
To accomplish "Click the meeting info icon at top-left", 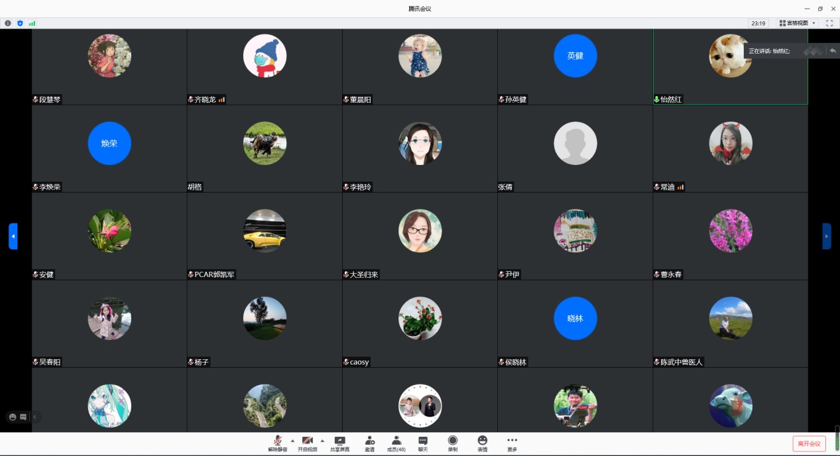I will coord(8,23).
